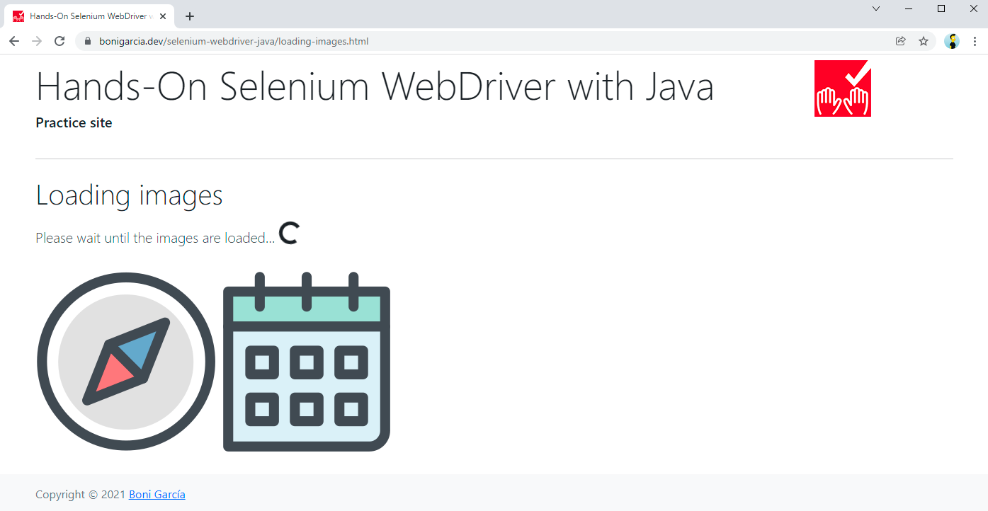
Task: Click the browser back arrow
Action: 14,41
